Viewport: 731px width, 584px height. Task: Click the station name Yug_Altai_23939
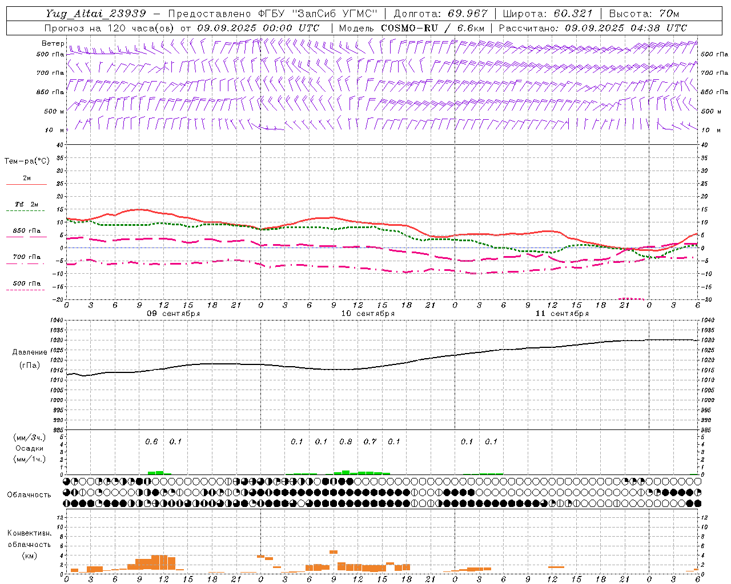[97, 14]
